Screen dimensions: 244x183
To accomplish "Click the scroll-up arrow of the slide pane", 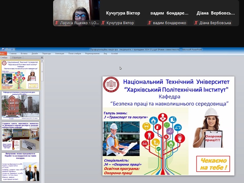I will click(42, 61).
